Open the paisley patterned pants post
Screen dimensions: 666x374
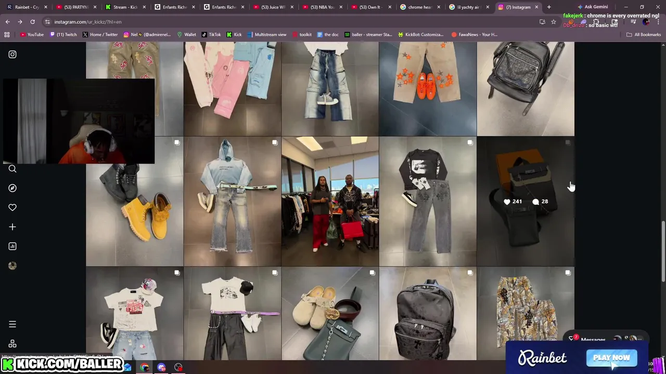click(526, 304)
